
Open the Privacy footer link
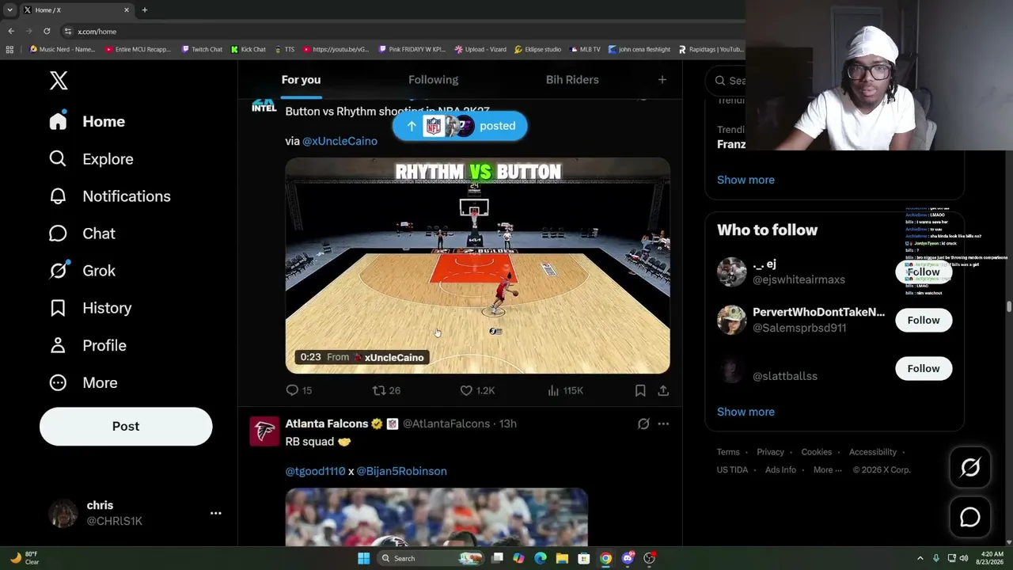770,452
